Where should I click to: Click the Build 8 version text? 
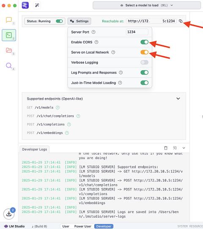[41, 226]
